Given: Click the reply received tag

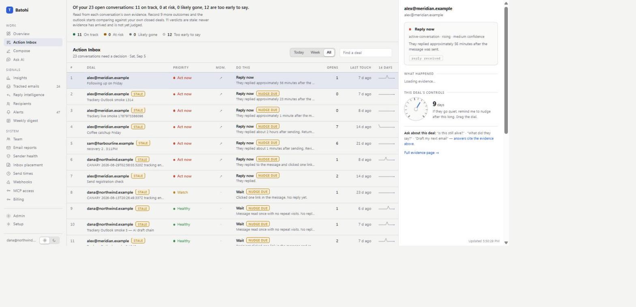Looking at the screenshot, I should [x=425, y=58].
